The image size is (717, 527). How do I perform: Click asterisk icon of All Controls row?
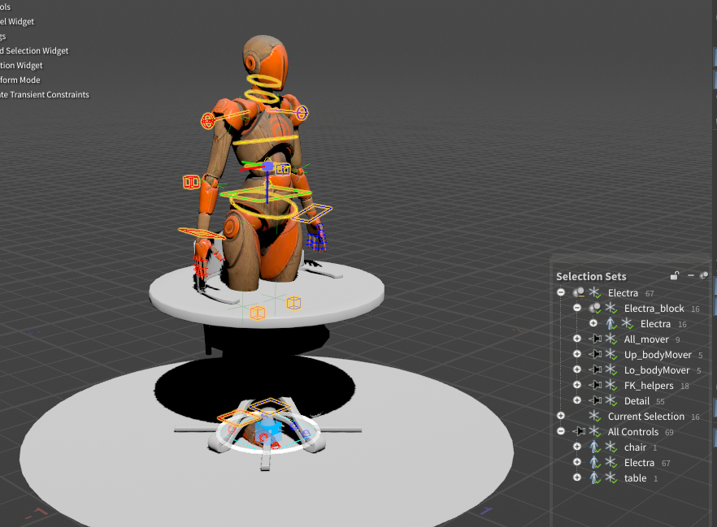coord(594,431)
